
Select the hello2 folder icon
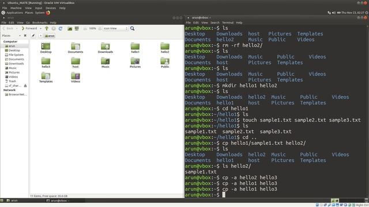(x=165, y=48)
